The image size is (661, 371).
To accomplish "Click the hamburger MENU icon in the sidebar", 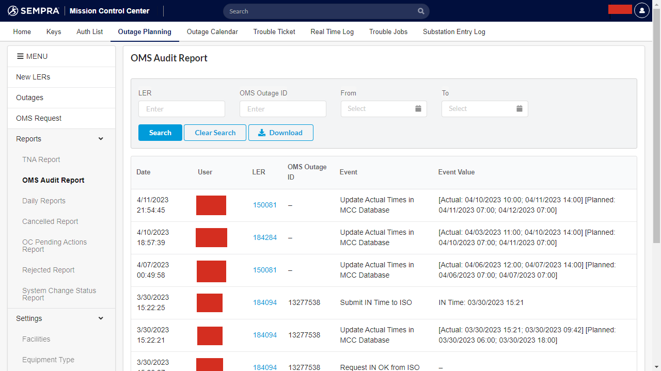I will coord(19,56).
